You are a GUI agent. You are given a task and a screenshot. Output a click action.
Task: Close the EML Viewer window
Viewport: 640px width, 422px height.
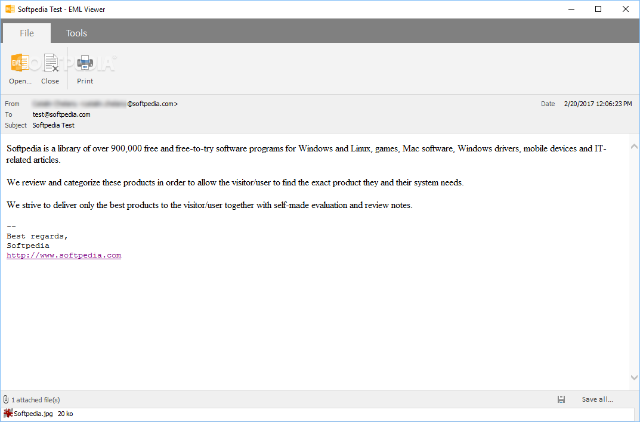click(x=625, y=9)
